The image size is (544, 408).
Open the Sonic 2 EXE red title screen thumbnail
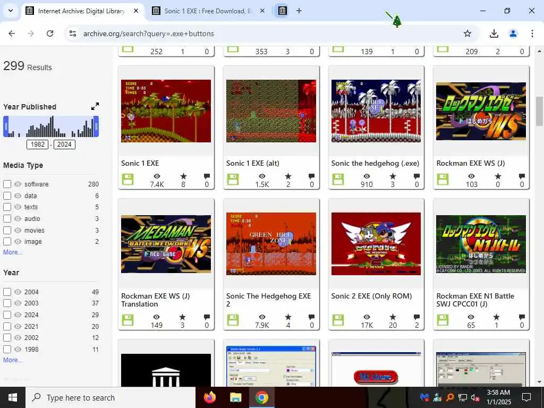coord(376,244)
